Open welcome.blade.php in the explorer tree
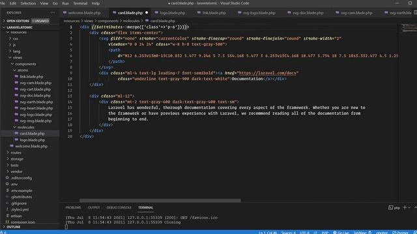Viewport: 417px width, 234px height. (x=31, y=146)
